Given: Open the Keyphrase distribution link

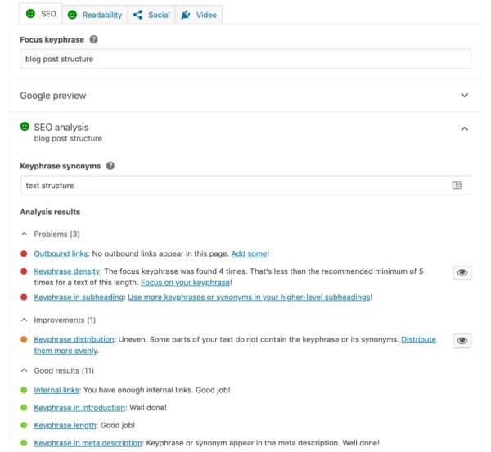Looking at the screenshot, I should [x=74, y=339].
